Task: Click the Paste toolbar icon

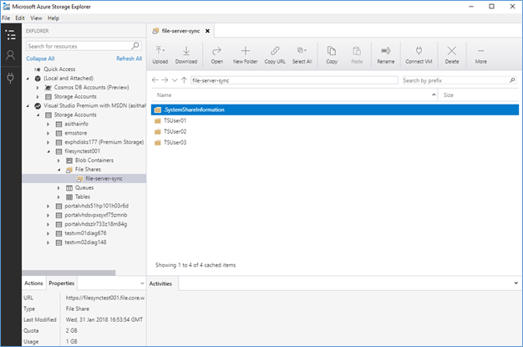Action: tap(357, 55)
